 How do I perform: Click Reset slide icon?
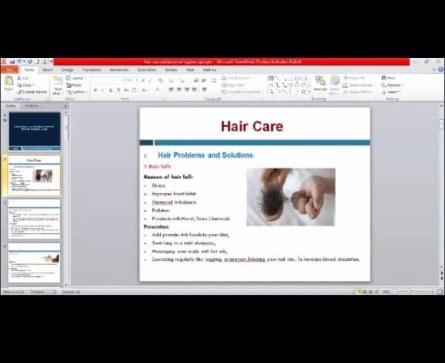tap(69, 85)
